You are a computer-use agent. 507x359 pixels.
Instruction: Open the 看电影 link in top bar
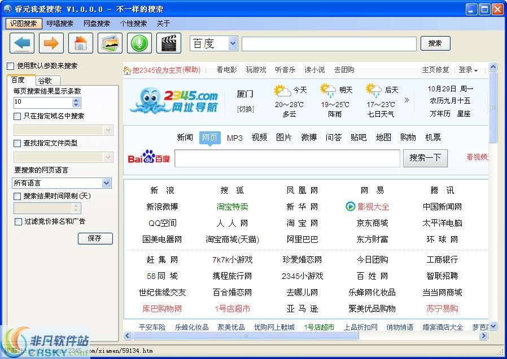coord(226,70)
